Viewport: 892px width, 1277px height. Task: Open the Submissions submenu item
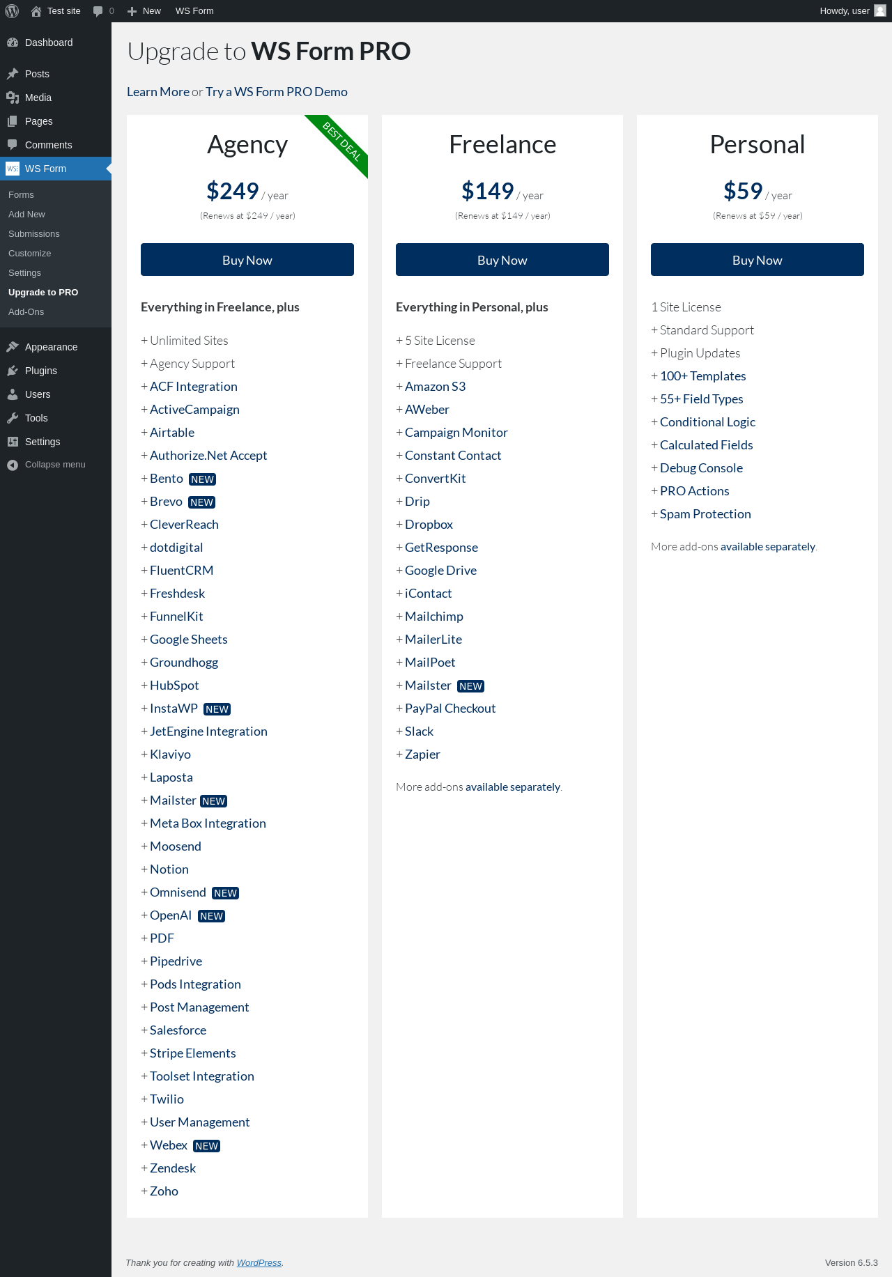click(x=34, y=234)
